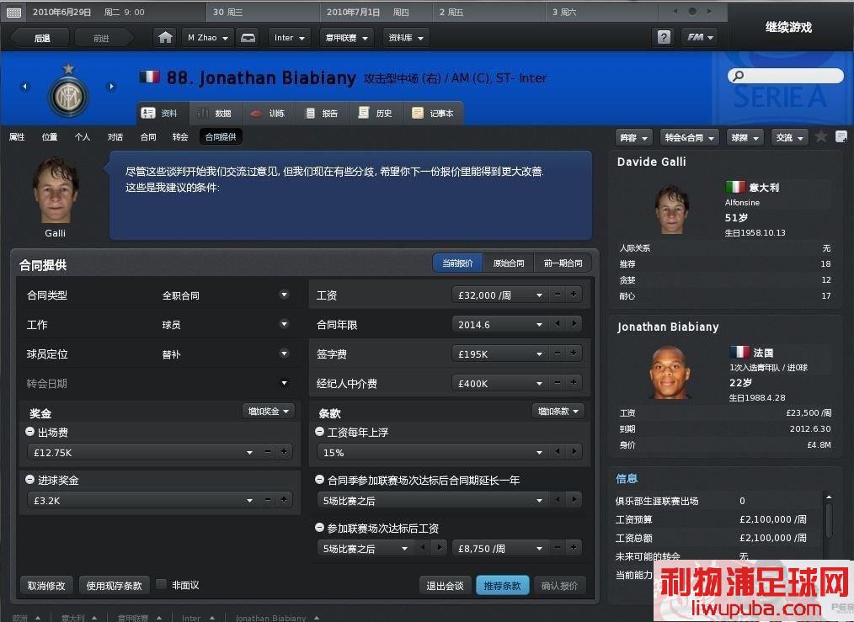Screen dimensions: 854x622
Task: Remove the contract extension clause
Action: 320,480
